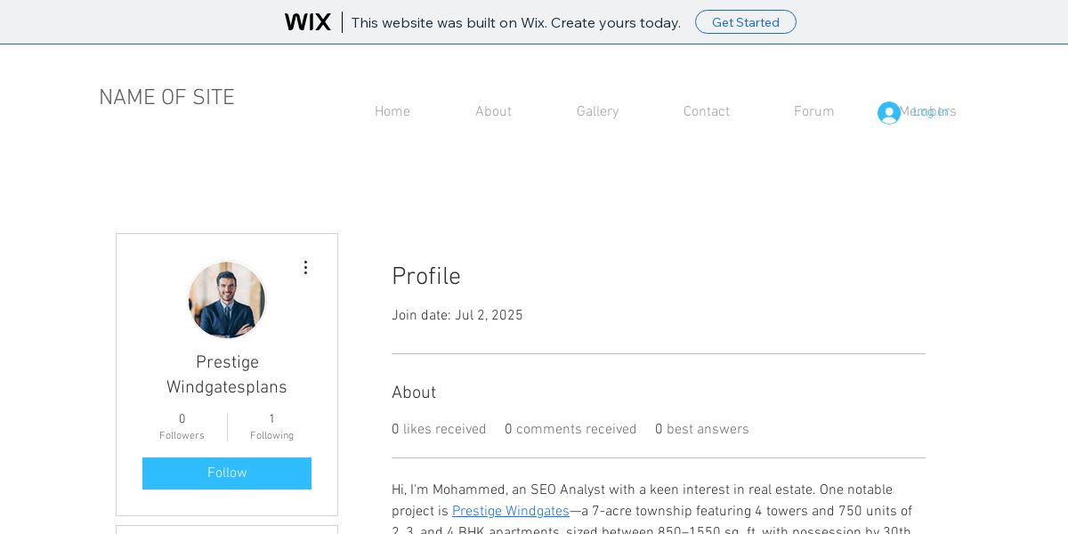Screen dimensions: 1068x534
Task: Click the Get Started button
Action: 746,22
